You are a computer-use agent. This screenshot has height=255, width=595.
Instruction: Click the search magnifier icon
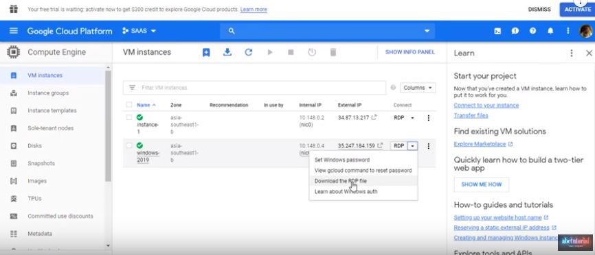tap(232, 31)
